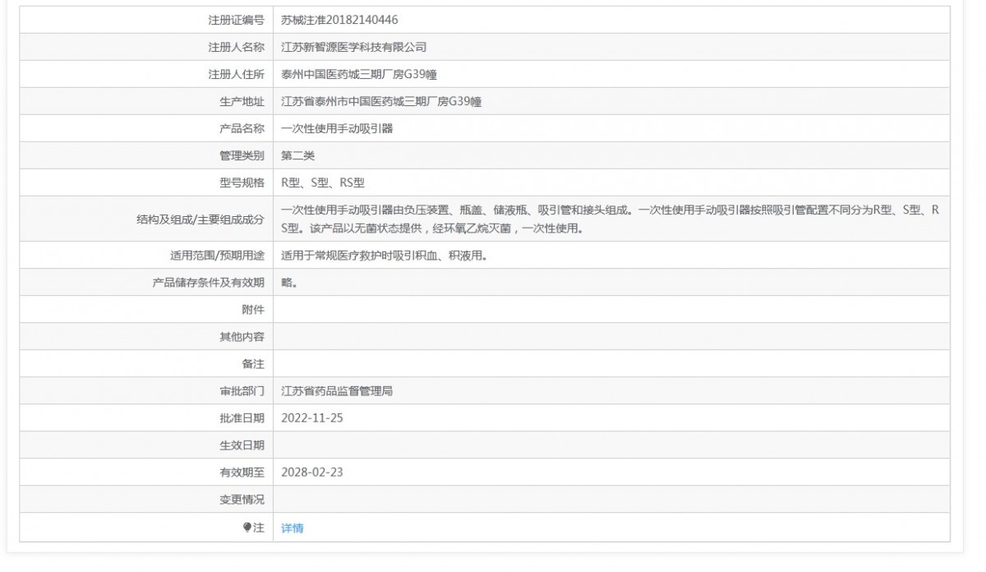Select approval date 2022-11-25
Image resolution: width=986 pixels, height=572 pixels.
coord(311,418)
